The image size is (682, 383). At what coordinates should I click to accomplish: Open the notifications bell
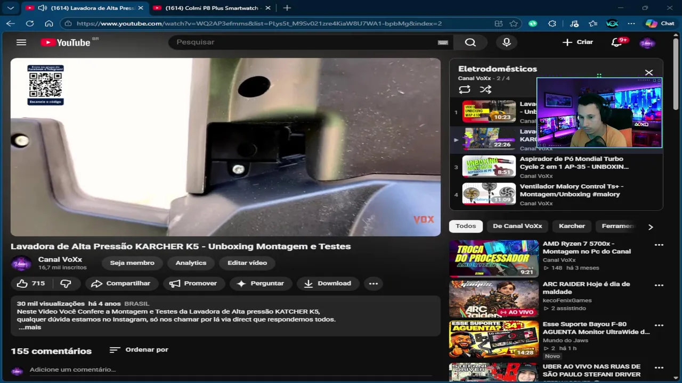click(x=617, y=42)
